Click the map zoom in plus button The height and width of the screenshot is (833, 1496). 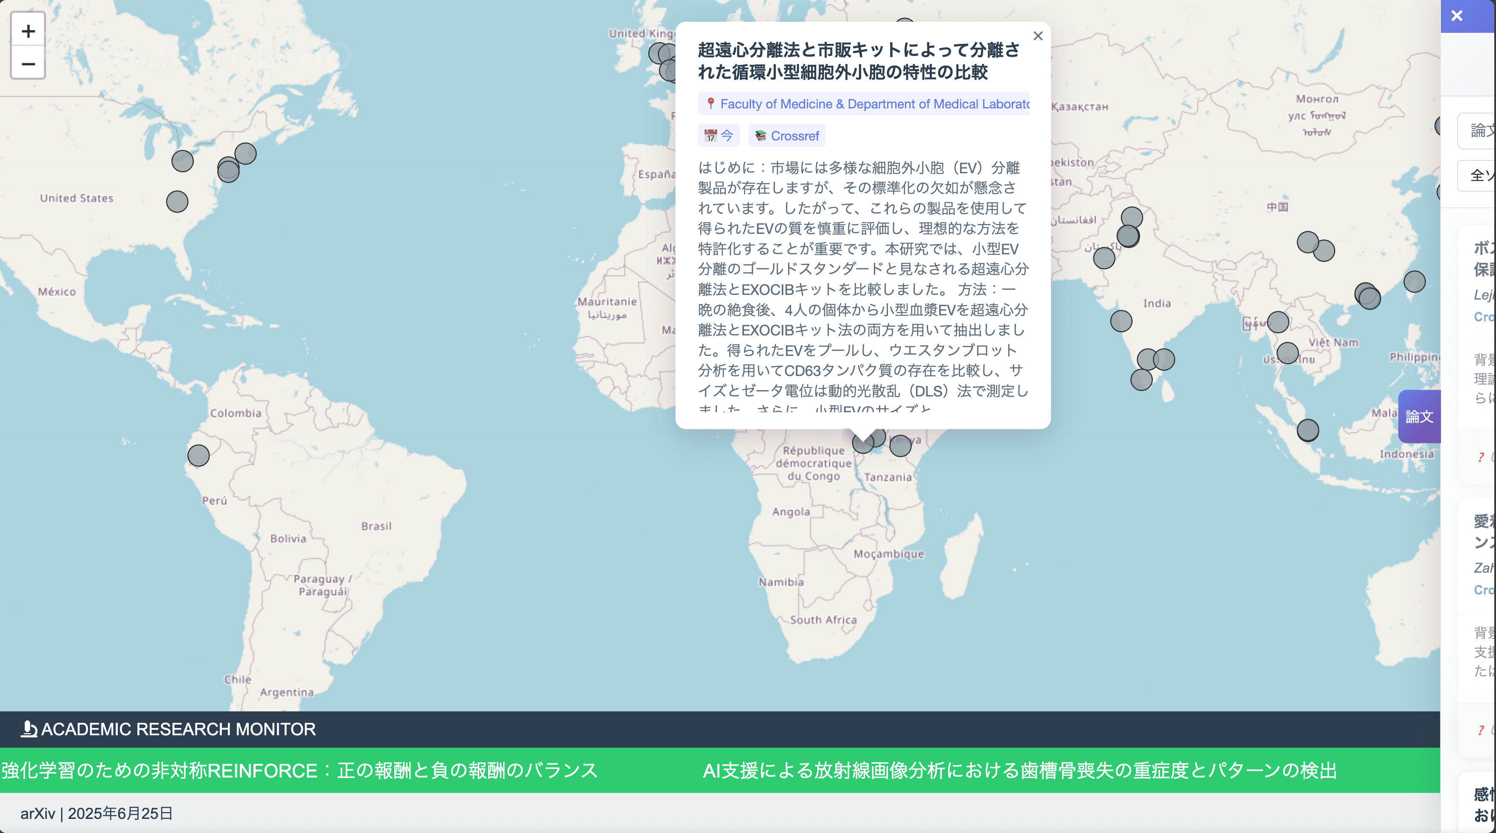pos(28,31)
